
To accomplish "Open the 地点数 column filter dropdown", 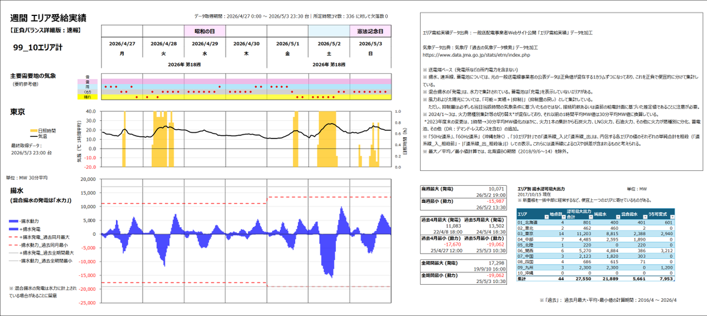I will [x=563, y=217].
